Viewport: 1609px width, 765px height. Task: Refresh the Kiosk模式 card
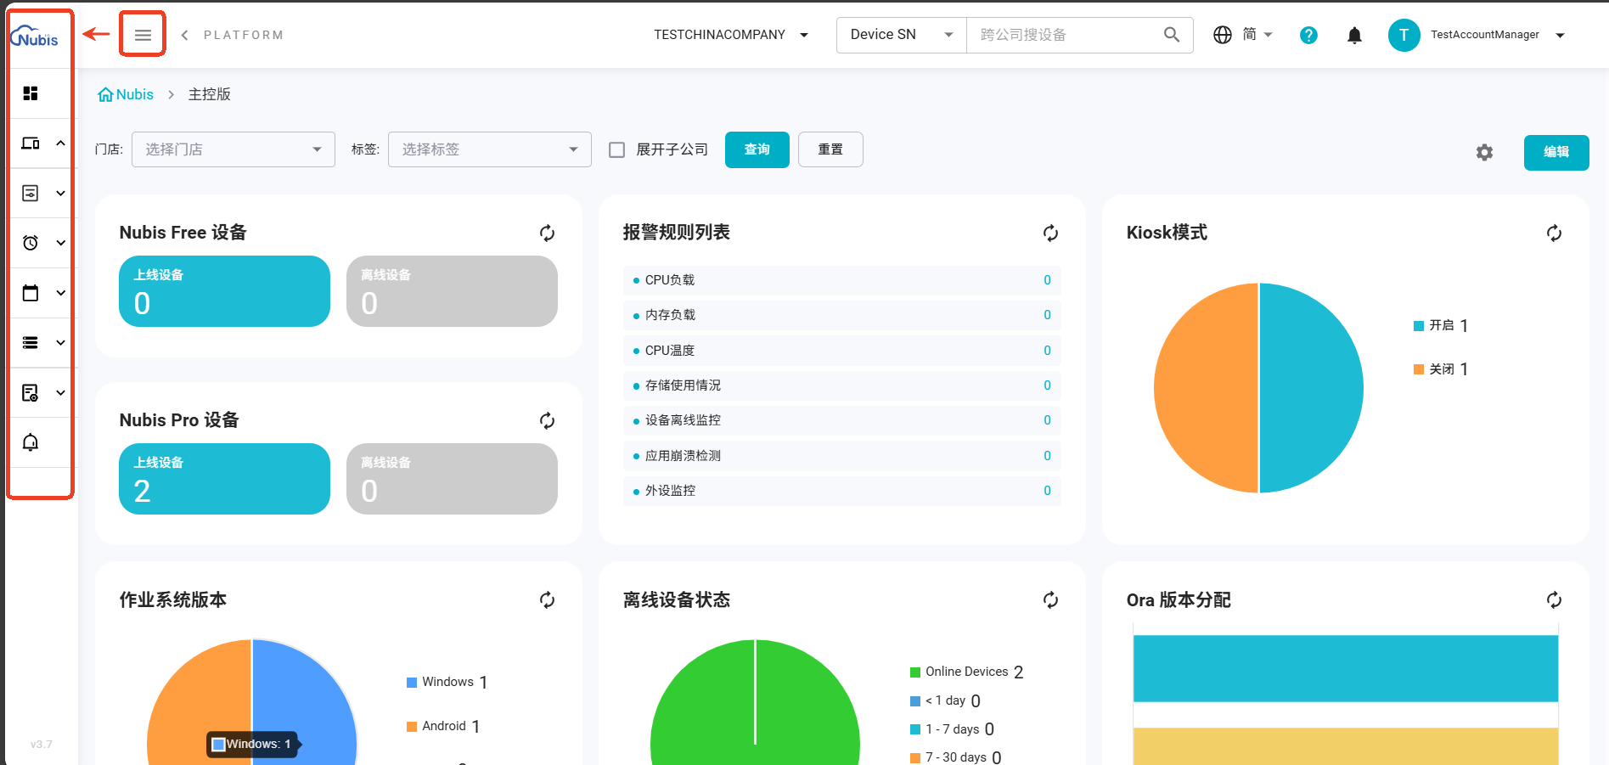[1555, 233]
